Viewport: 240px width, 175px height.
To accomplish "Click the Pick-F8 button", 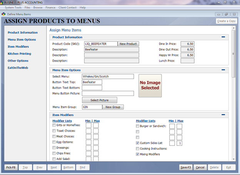I will 11,167.
